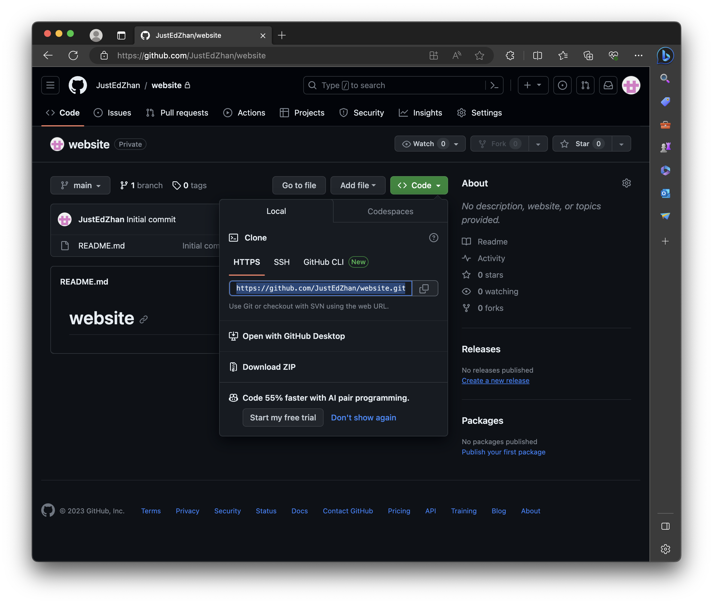
Task: Open the hamburger navigation menu
Action: click(x=50, y=85)
